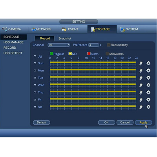This screenshot has width=157, height=157.
Task: Select the green Regular record color box
Action: pyautogui.click(x=51, y=53)
